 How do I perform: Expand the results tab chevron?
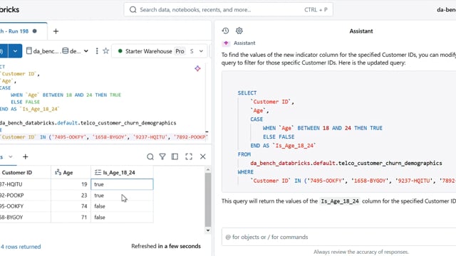tap(11, 156)
